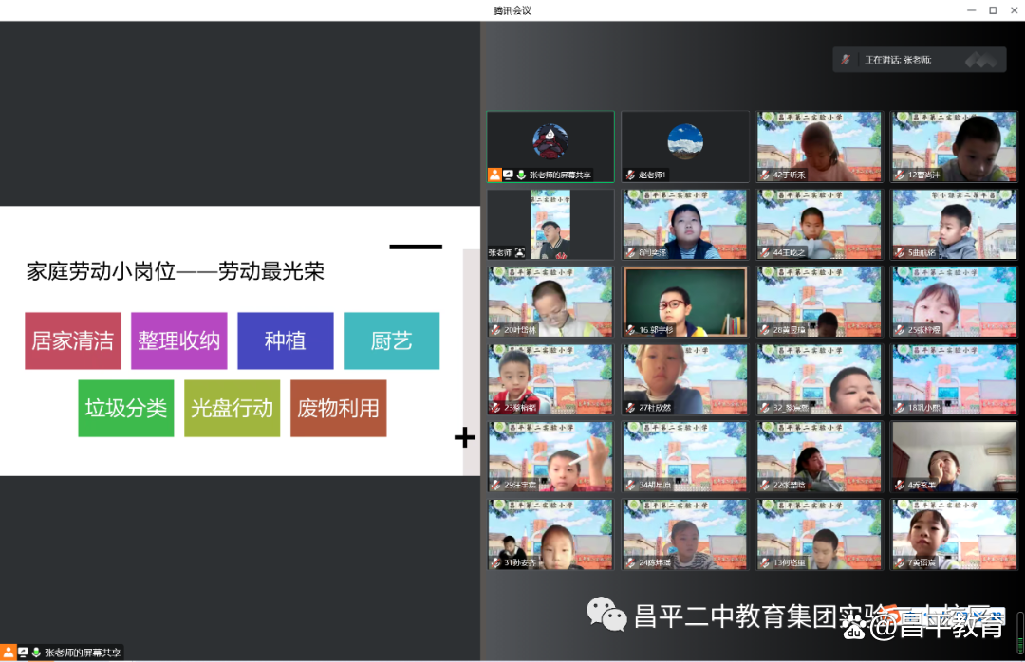Viewport: 1025px width, 662px height.
Task: Select the 张老师的屏幕共享 avatar tile
Action: click(x=550, y=146)
